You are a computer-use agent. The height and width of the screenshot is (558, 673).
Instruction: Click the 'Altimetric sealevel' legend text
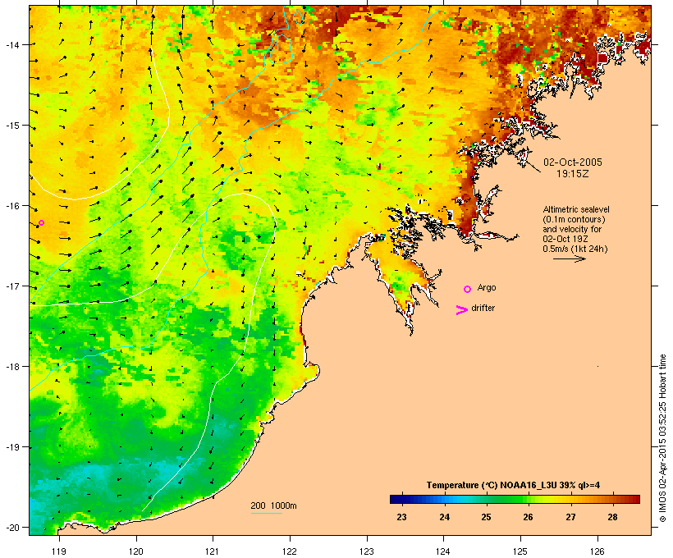576,209
